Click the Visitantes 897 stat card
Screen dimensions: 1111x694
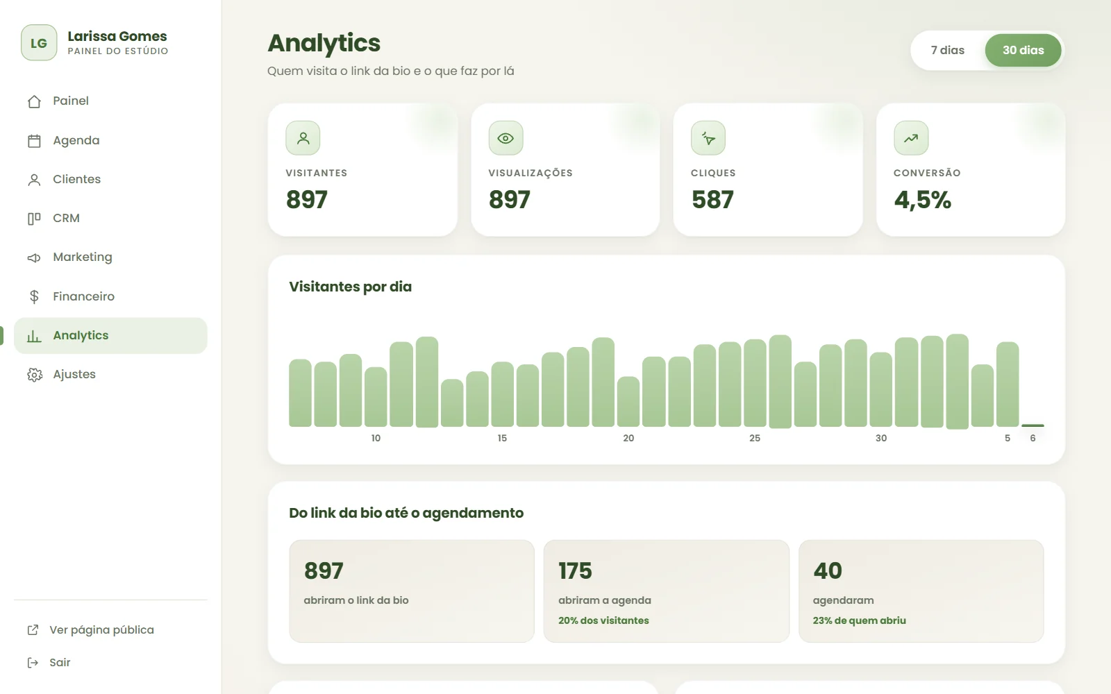click(362, 170)
